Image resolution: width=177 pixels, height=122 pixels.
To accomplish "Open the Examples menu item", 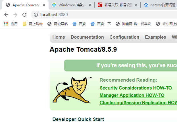I will pos(155,37).
